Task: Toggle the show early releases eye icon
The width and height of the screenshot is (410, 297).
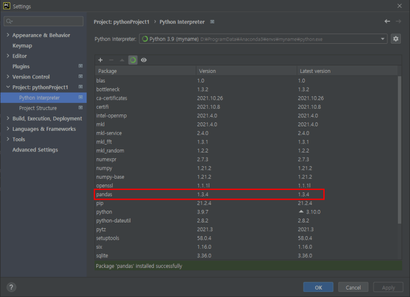Action: pos(143,60)
